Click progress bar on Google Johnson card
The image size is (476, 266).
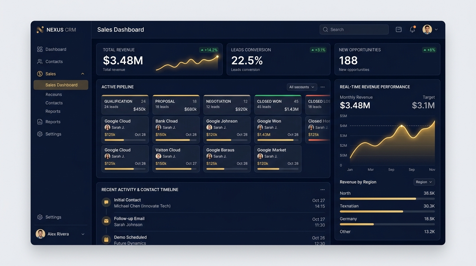tap(227, 140)
